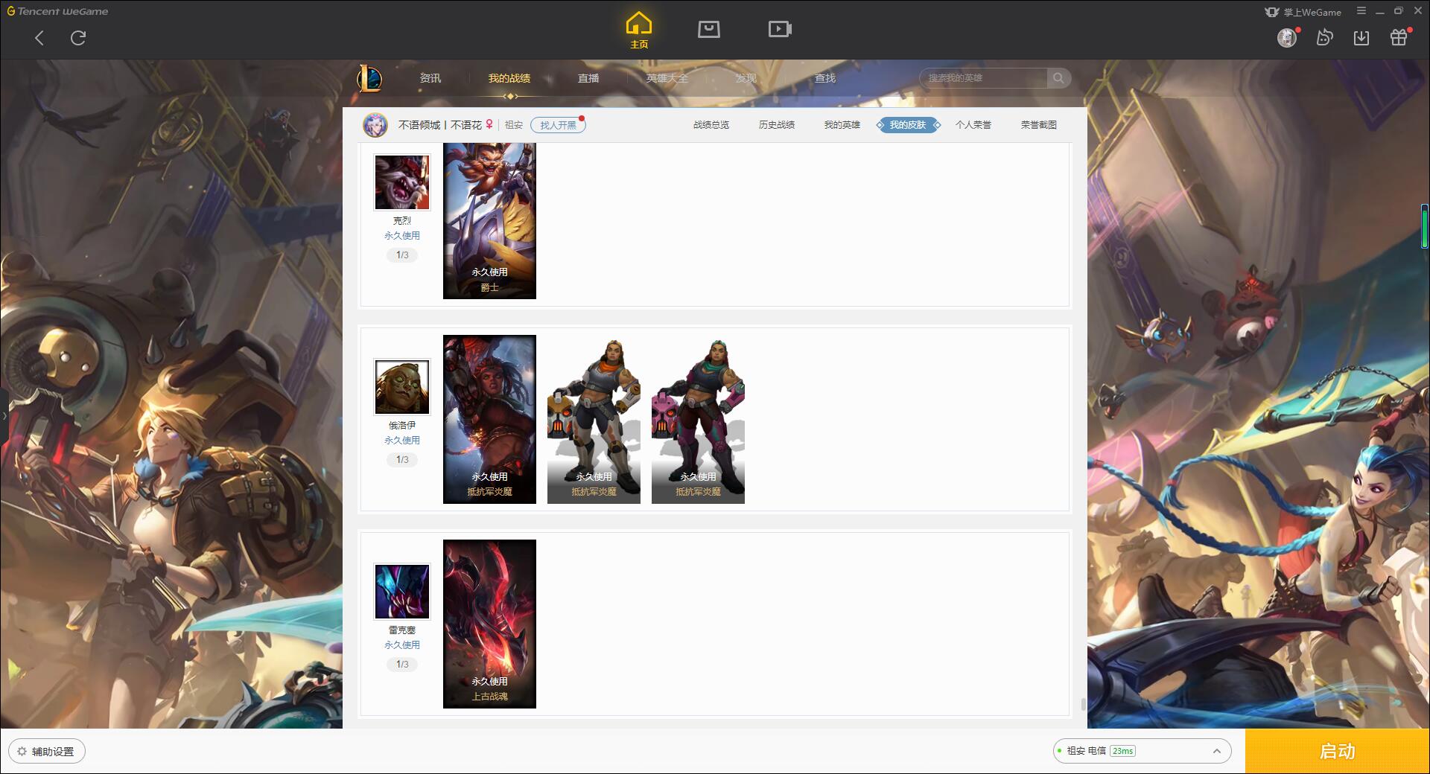
Task: Click the 永久使用 label under 雷克塞
Action: click(402, 645)
